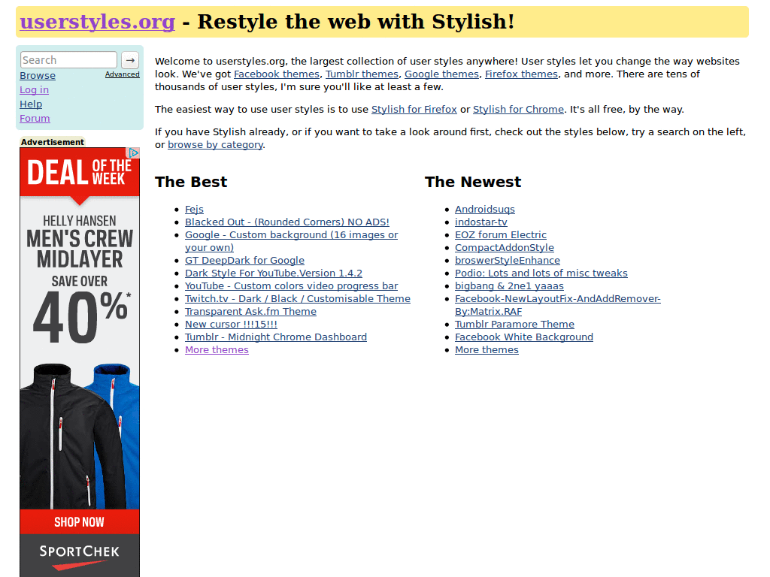
Task: Follow the Stylish for Firefox link
Action: pyautogui.click(x=414, y=110)
